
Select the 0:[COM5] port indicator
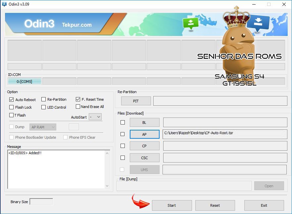[24, 81]
